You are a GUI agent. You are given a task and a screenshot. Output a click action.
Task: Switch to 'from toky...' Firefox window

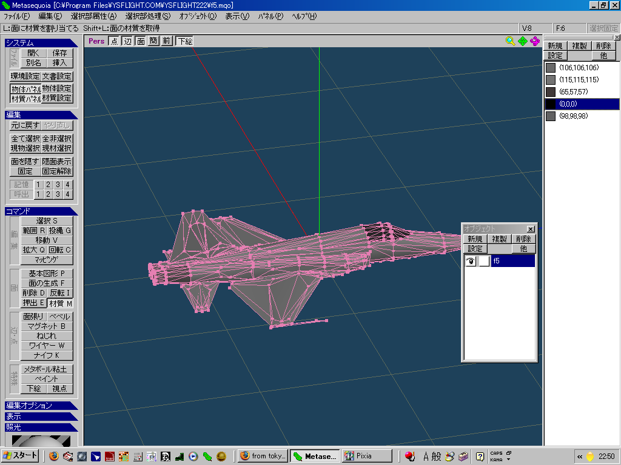(263, 456)
